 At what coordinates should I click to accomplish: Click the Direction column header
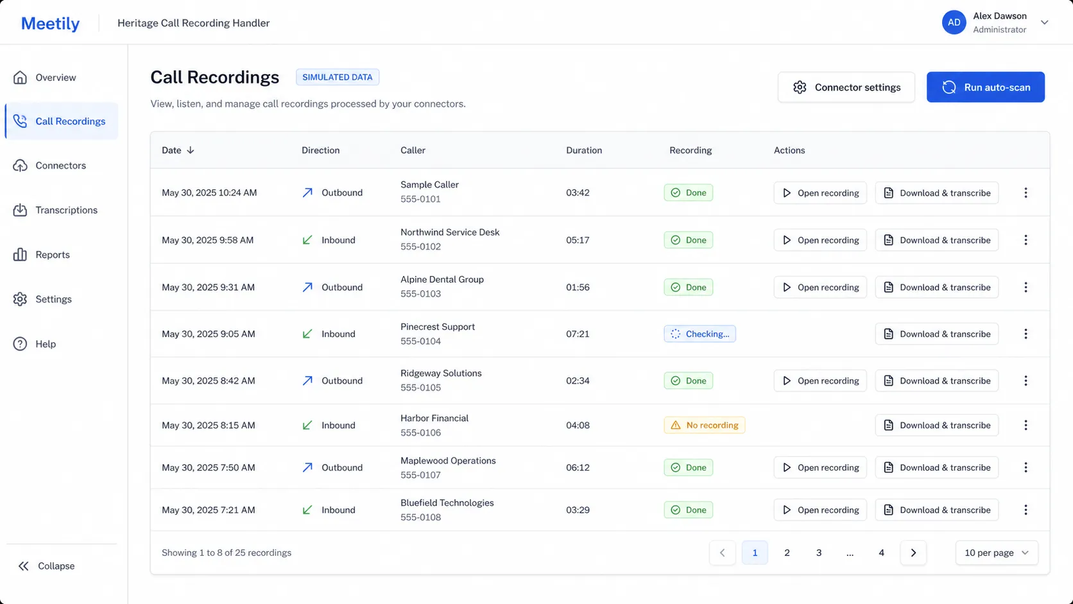[x=321, y=150]
